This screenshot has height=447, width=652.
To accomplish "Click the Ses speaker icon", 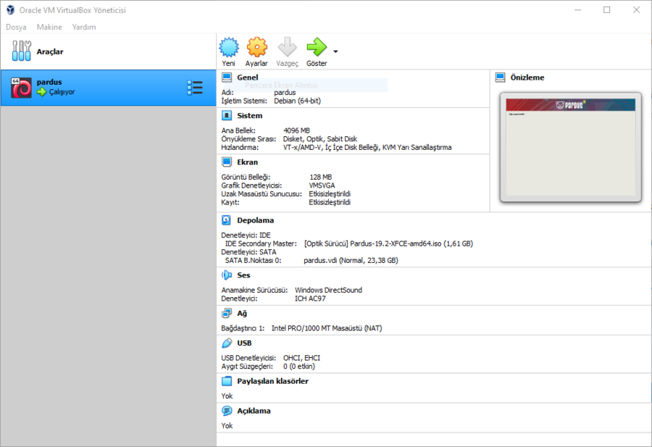I will pos(227,275).
